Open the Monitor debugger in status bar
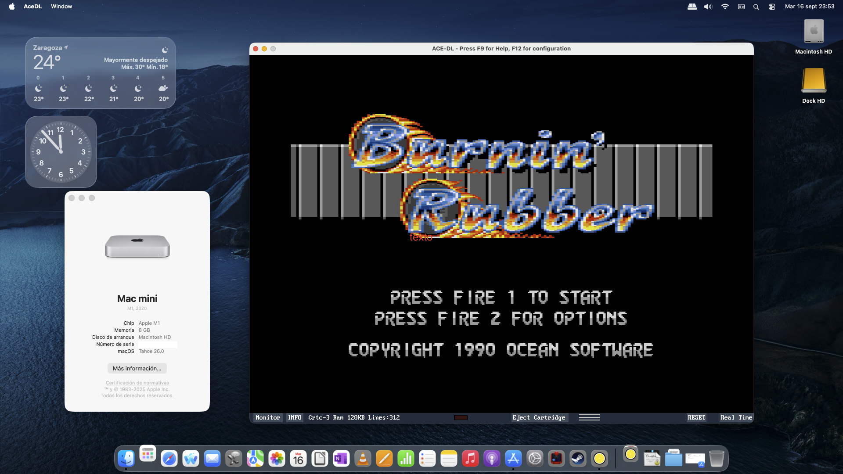This screenshot has width=843, height=474. click(267, 417)
